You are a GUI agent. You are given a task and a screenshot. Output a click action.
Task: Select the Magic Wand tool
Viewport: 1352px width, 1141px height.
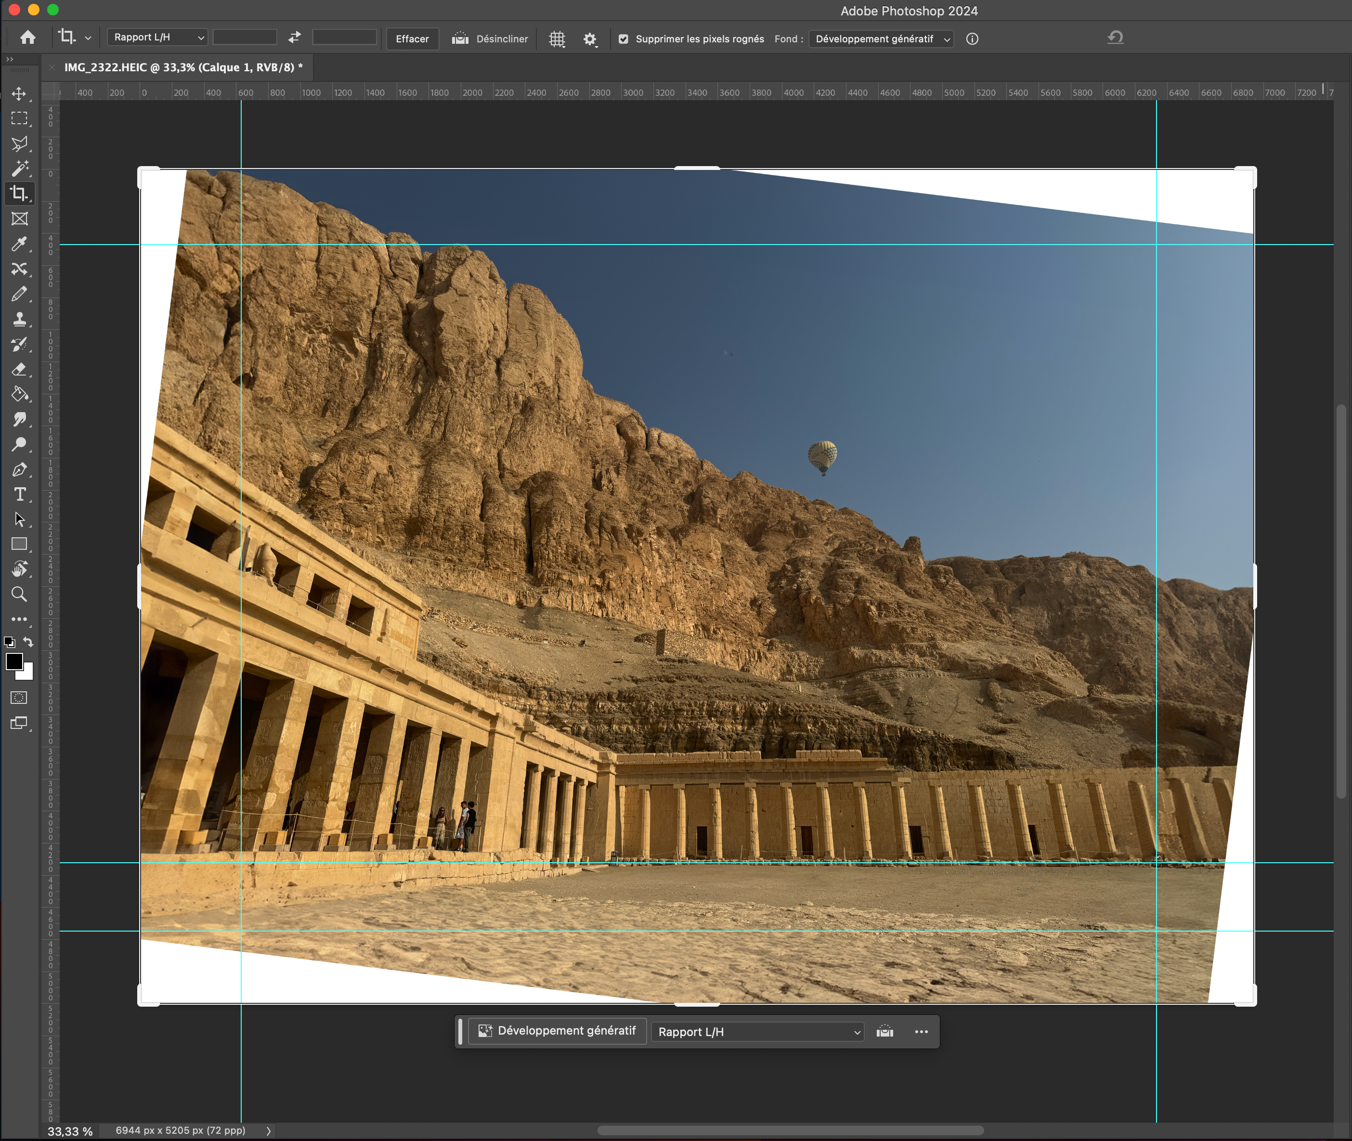pyautogui.click(x=19, y=168)
